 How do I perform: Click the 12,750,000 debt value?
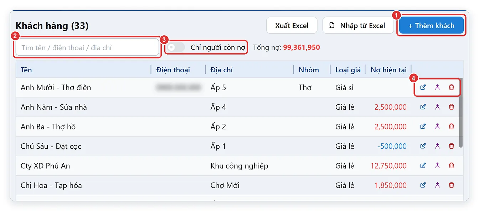[389, 166]
